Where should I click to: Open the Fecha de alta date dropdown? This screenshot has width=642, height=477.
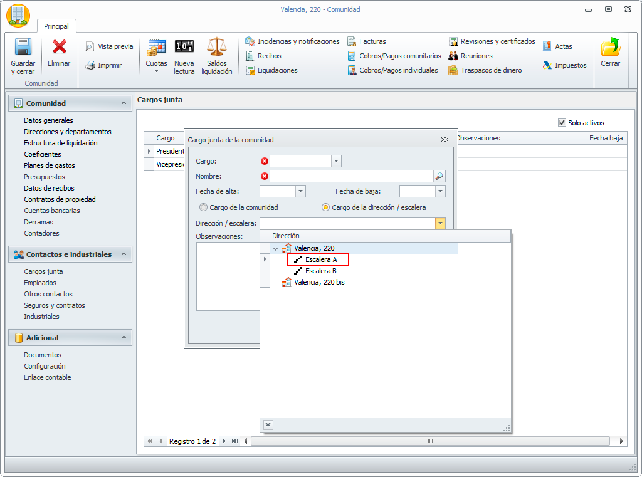(x=300, y=191)
